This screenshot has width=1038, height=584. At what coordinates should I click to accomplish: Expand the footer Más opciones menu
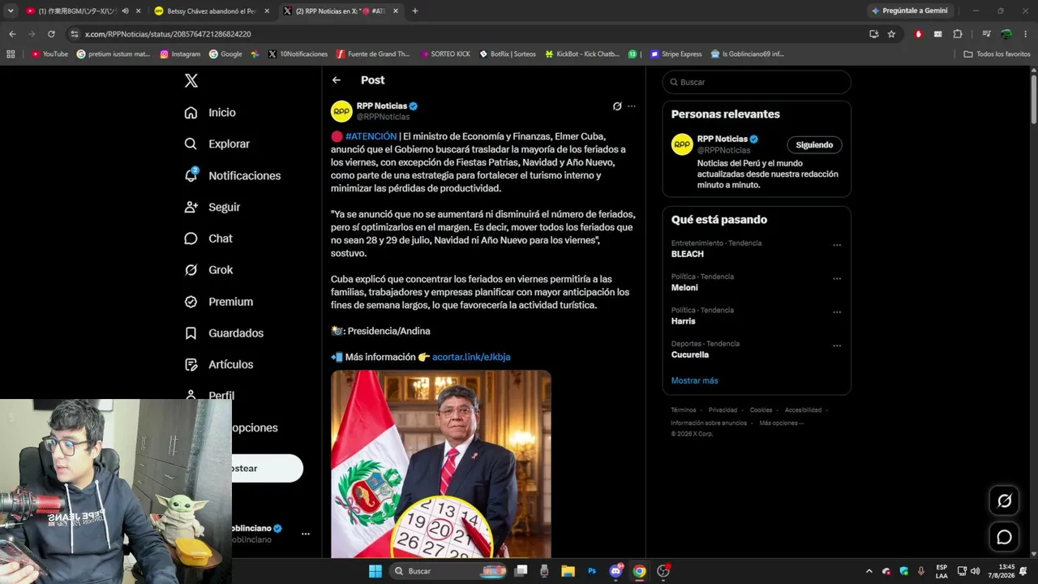(x=781, y=423)
